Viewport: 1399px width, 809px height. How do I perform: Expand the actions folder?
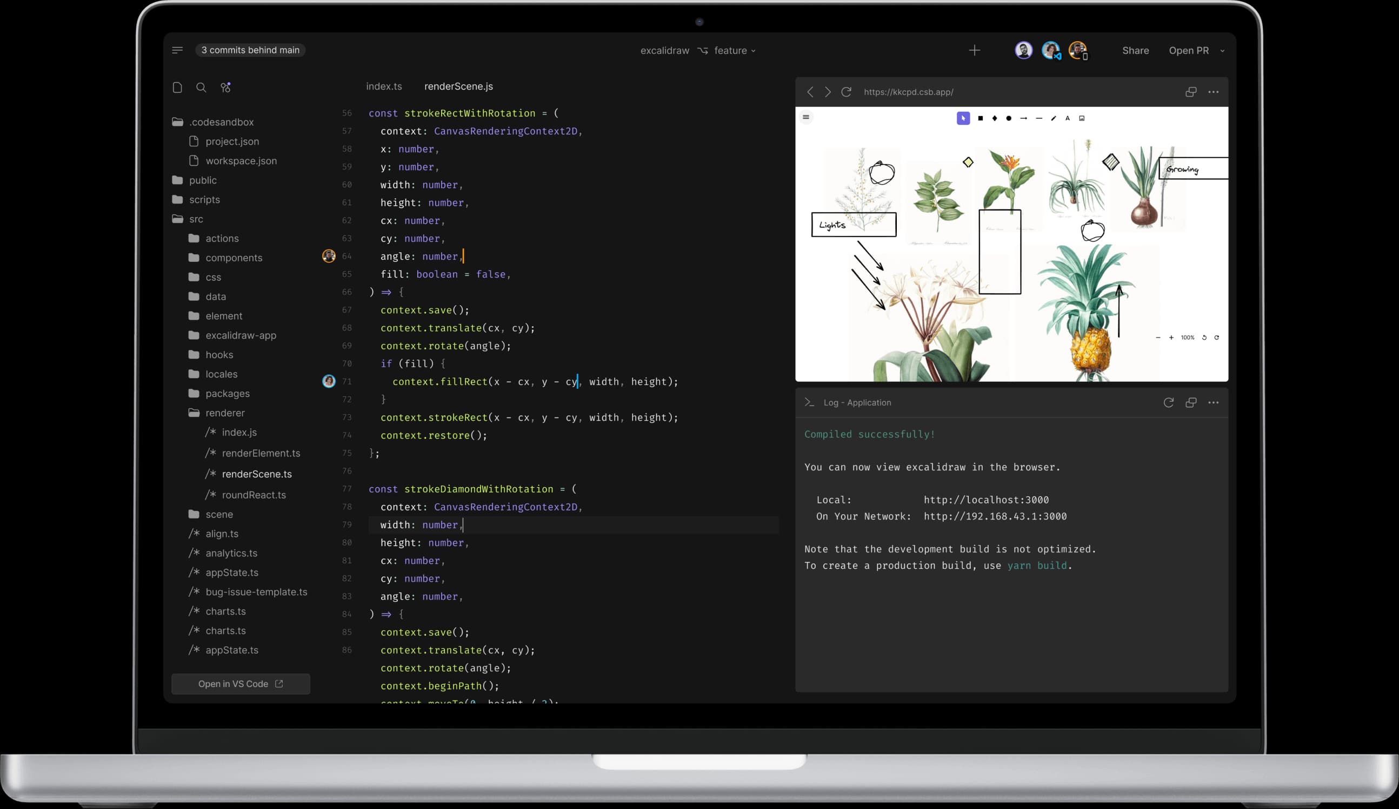pyautogui.click(x=214, y=238)
